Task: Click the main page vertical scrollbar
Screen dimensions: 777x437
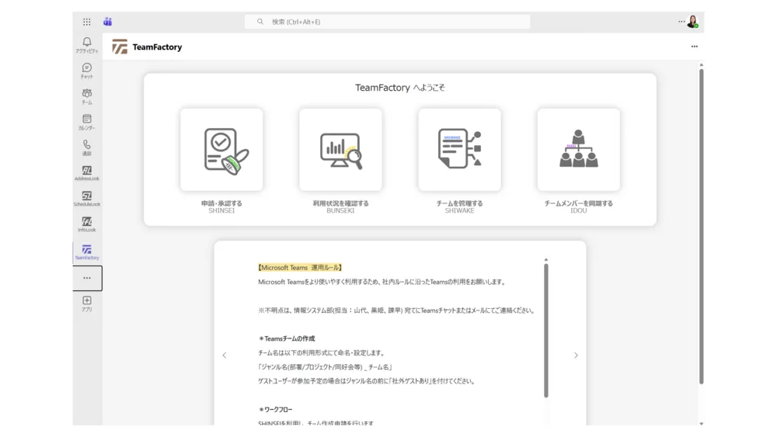Action: pos(701,226)
